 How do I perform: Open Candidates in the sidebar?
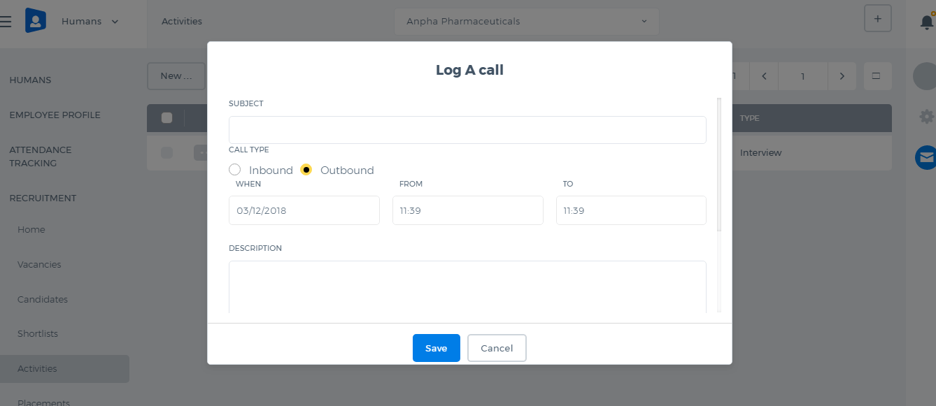pyautogui.click(x=43, y=299)
